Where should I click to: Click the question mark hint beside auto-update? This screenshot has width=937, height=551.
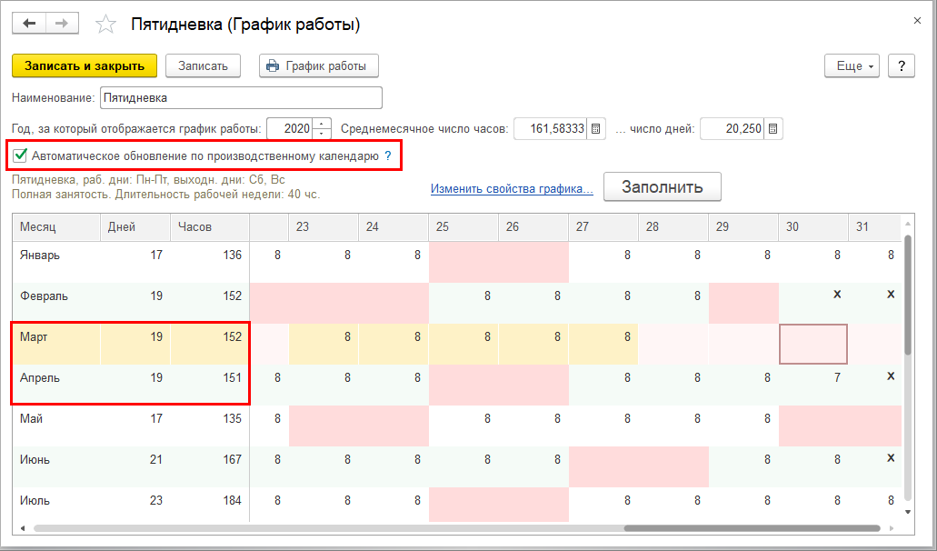click(x=388, y=156)
